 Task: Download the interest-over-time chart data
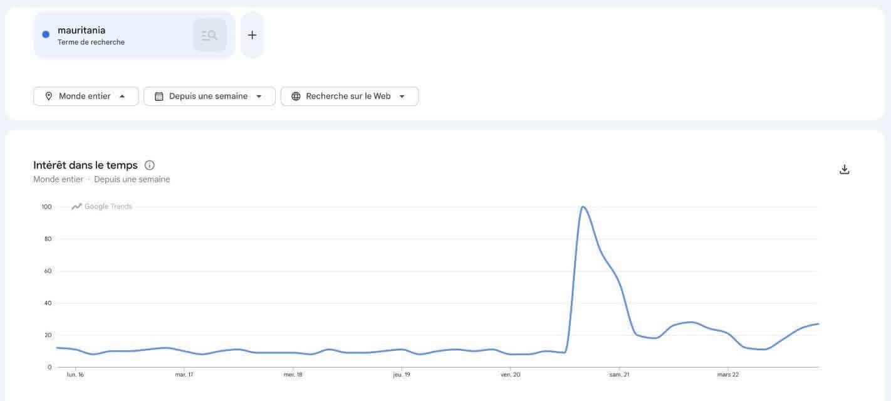pyautogui.click(x=844, y=169)
